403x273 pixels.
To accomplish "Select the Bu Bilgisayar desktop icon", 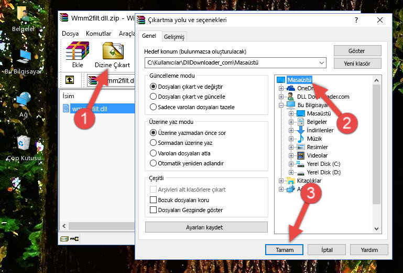I will pos(23,61).
